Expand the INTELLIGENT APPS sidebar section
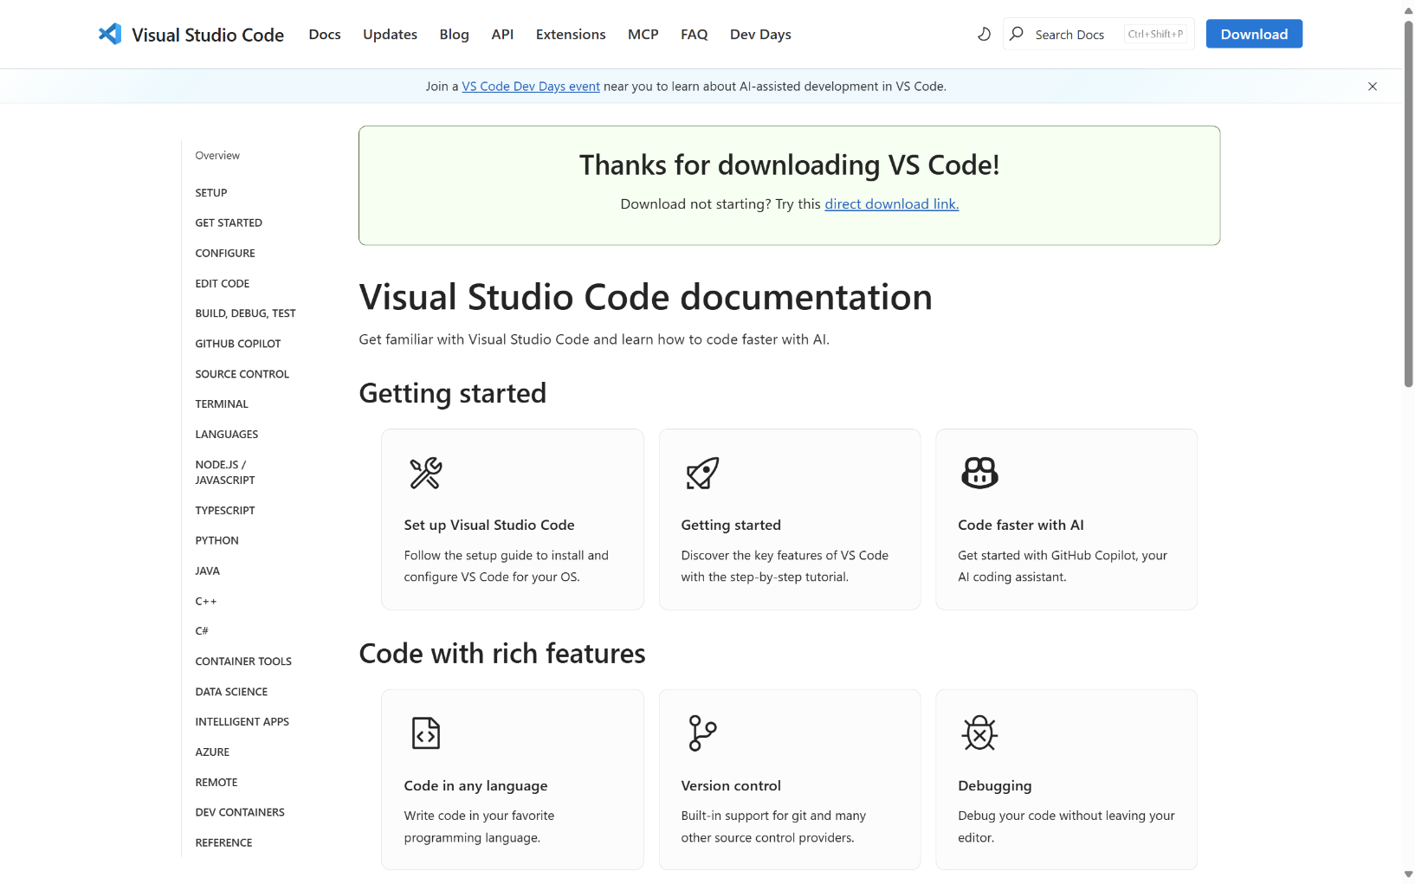1415x884 pixels. point(242,722)
